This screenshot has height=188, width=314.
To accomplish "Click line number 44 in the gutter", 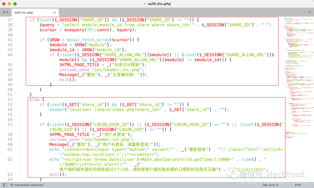I will point(10,55).
